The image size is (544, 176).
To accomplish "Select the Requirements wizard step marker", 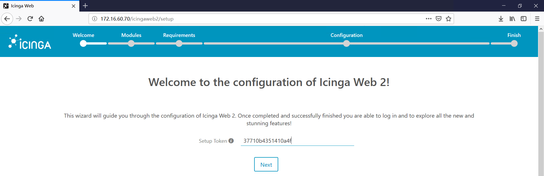I will 179,43.
